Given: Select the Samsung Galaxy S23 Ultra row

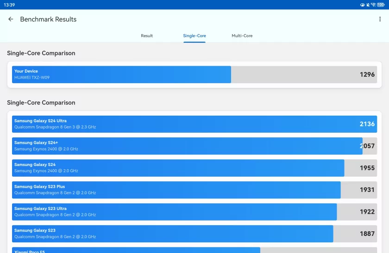Looking at the screenshot, I should (194, 212).
